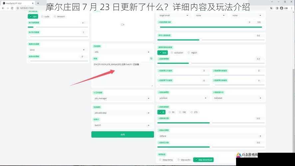
Task: Enable the occlusion face mask type
Action: coord(177,53)
